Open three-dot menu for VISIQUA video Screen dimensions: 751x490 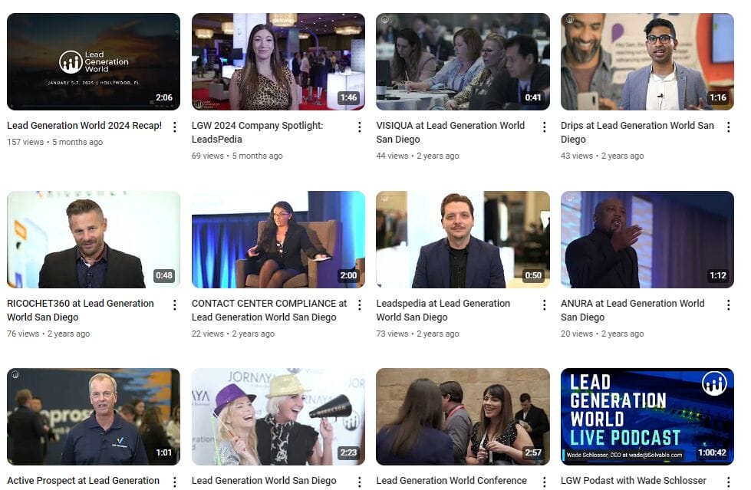[x=544, y=127]
